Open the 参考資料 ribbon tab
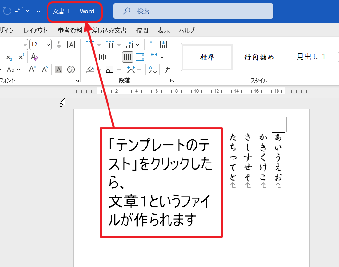The image size is (339, 267). 70,30
